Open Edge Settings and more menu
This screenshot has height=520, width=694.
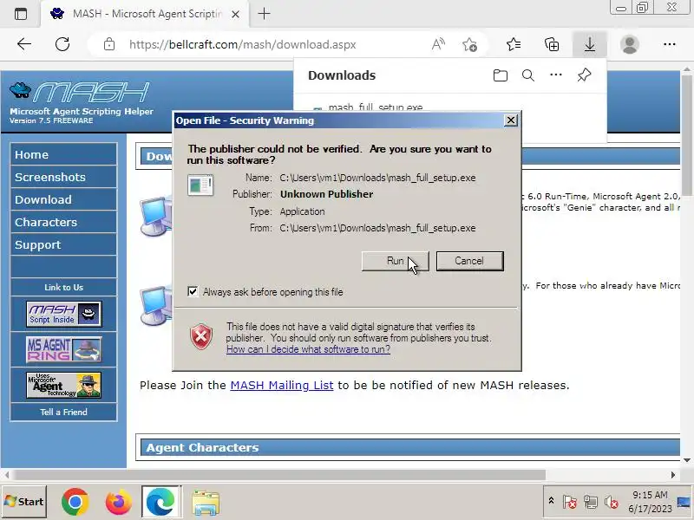click(x=669, y=44)
